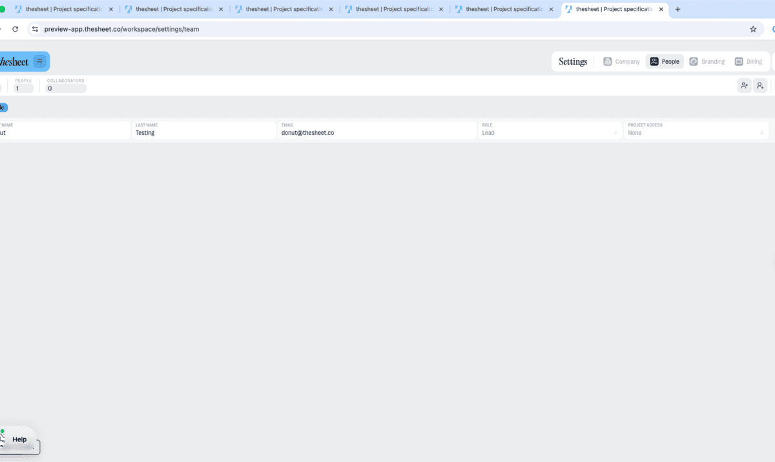Click the PROJECT ACCESS column label
Image resolution: width=775 pixels, height=462 pixels.
click(x=645, y=125)
